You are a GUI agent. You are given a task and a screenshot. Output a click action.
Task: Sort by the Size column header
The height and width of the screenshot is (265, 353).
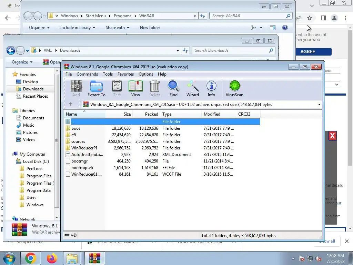[119, 114]
